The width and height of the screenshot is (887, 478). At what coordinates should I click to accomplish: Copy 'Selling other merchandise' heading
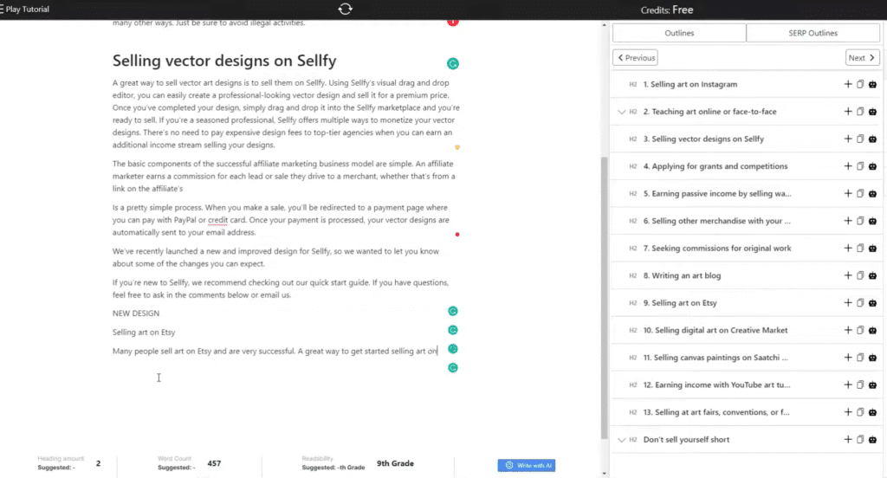pos(860,221)
